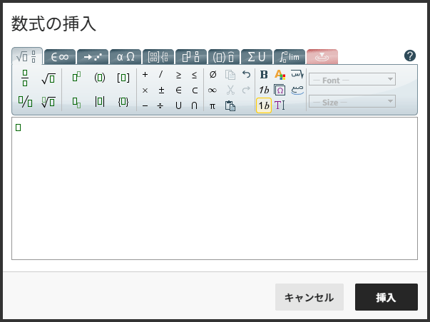
Task: Toggle the right-to-left Arabic text mode
Action: (297, 74)
